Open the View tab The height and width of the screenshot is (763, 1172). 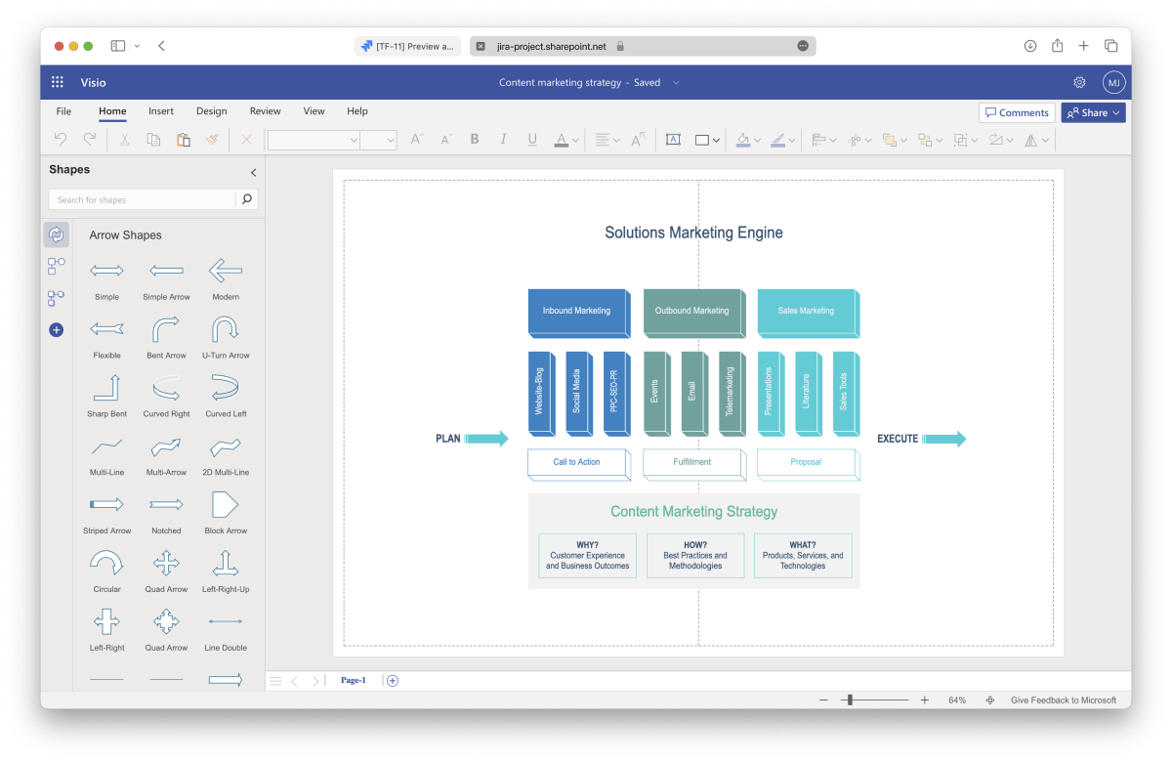coord(314,111)
